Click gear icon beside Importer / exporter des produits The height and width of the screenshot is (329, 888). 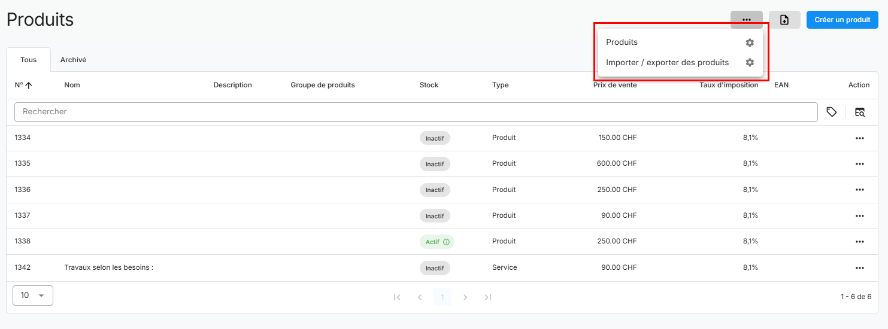[x=749, y=63]
